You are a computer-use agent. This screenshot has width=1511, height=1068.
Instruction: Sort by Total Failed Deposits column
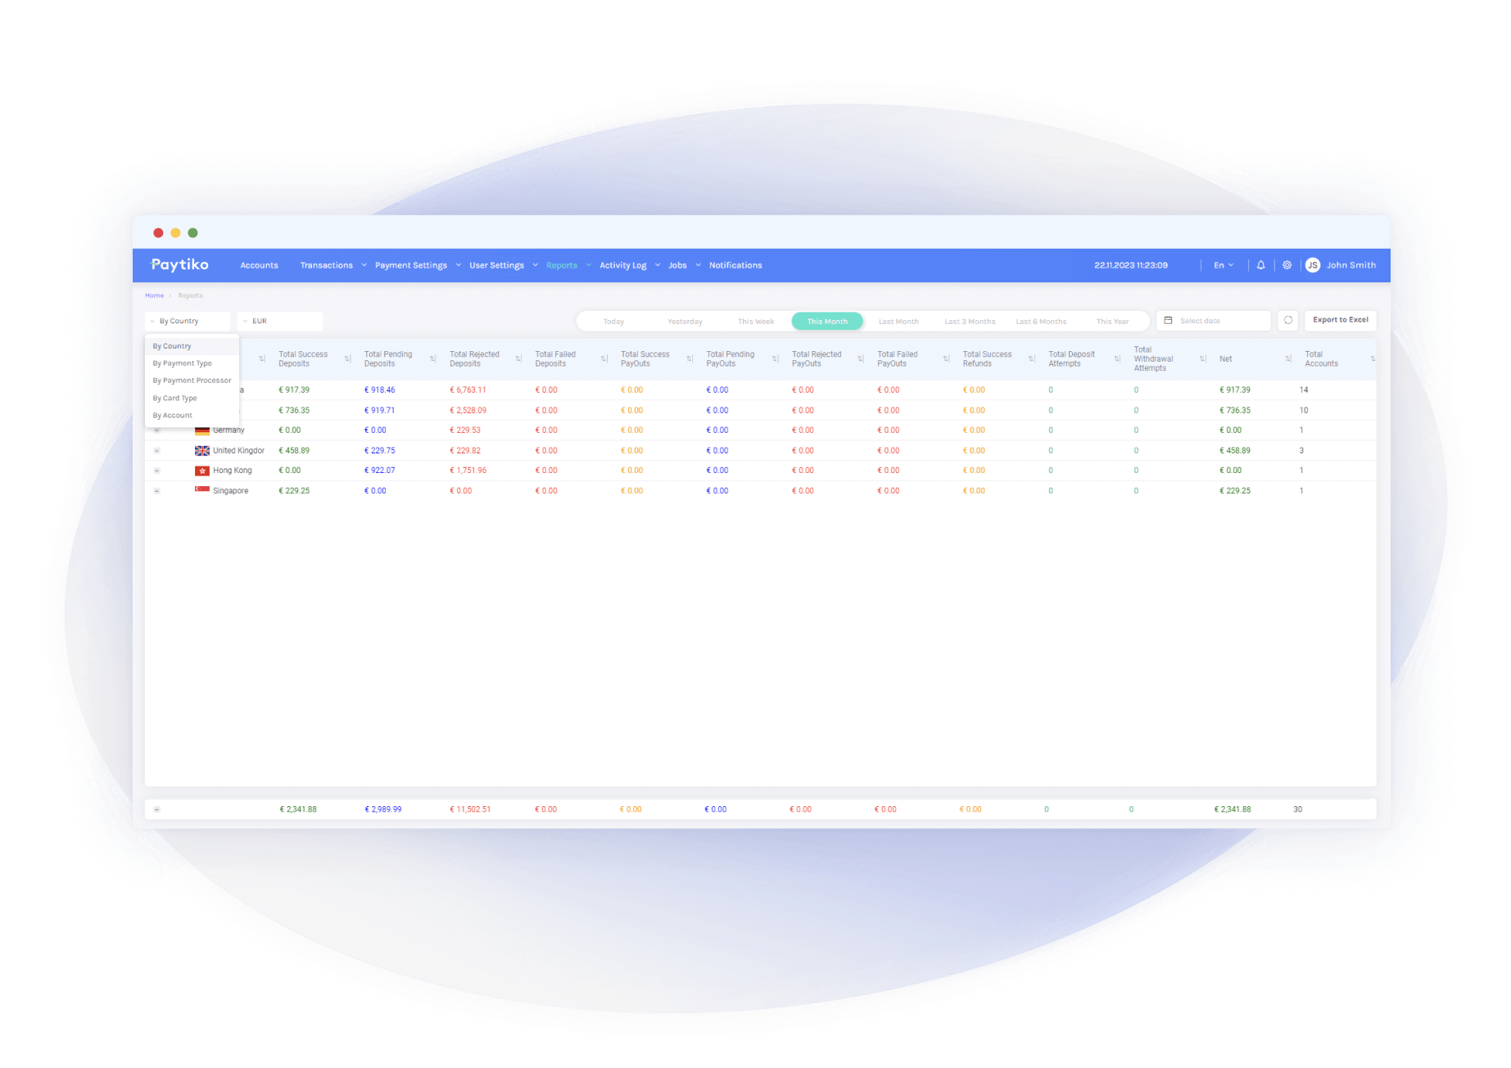pos(604,358)
